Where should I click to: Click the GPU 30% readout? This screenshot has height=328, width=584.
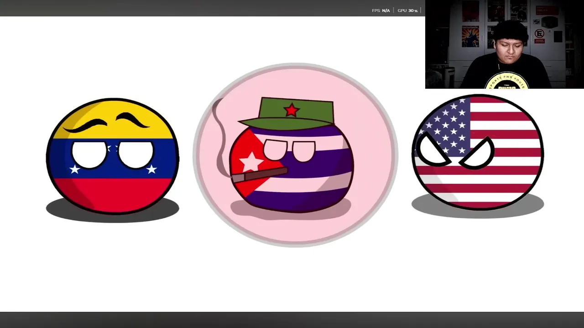(x=407, y=10)
